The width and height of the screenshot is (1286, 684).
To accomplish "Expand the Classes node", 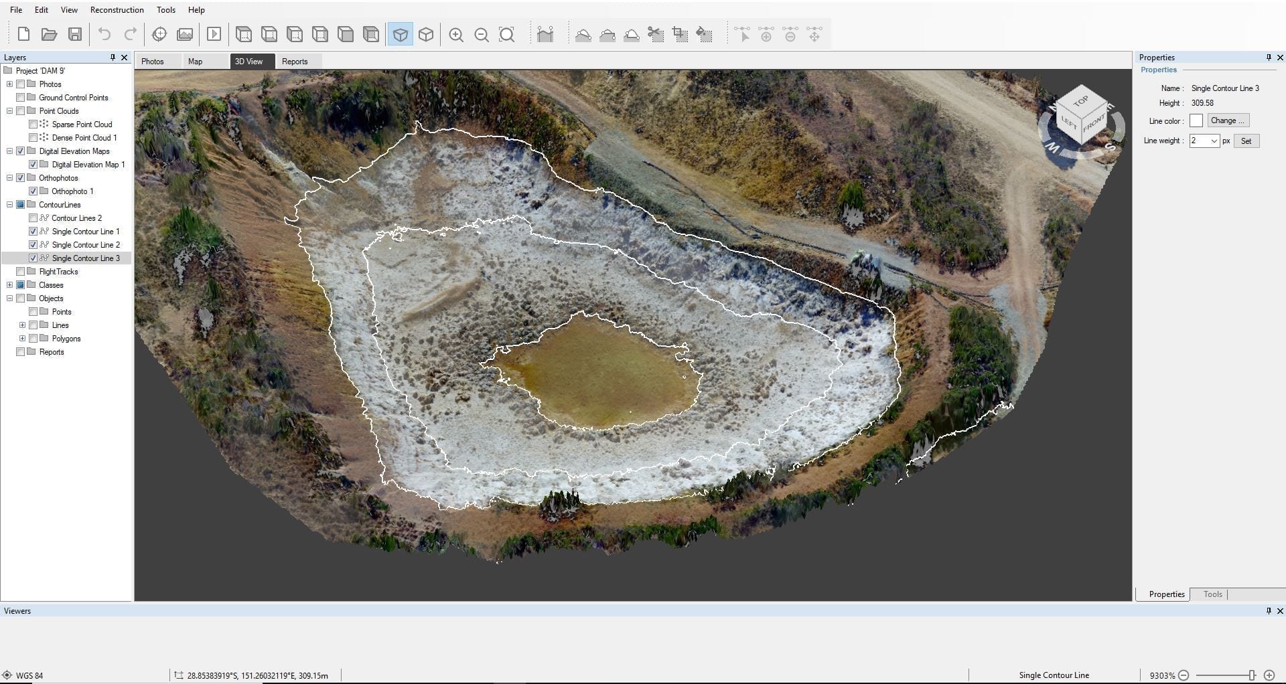I will tap(9, 285).
